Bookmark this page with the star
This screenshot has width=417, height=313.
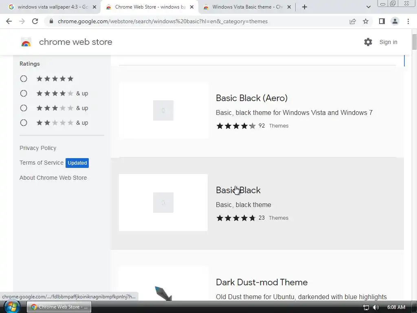(366, 21)
